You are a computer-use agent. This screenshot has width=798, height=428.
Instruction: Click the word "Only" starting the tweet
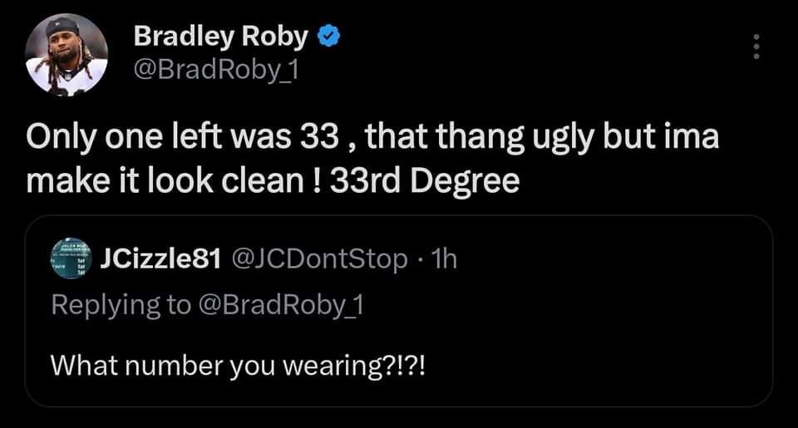pos(58,137)
